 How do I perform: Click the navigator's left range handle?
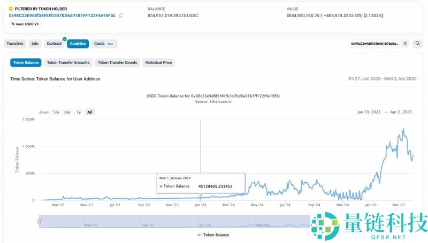[39, 221]
